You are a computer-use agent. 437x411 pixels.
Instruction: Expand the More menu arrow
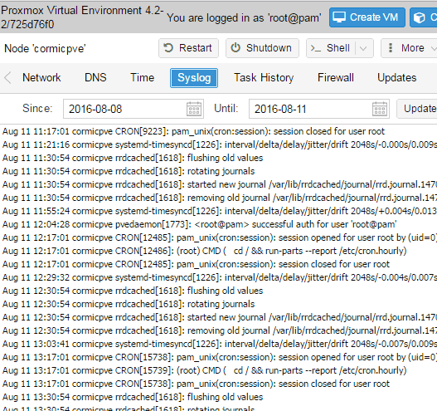434,48
